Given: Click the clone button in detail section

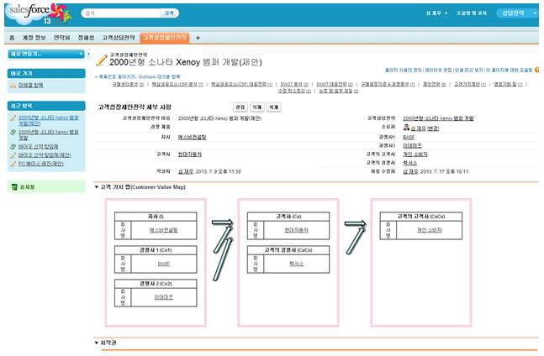Looking at the screenshot, I should pyautogui.click(x=274, y=107).
